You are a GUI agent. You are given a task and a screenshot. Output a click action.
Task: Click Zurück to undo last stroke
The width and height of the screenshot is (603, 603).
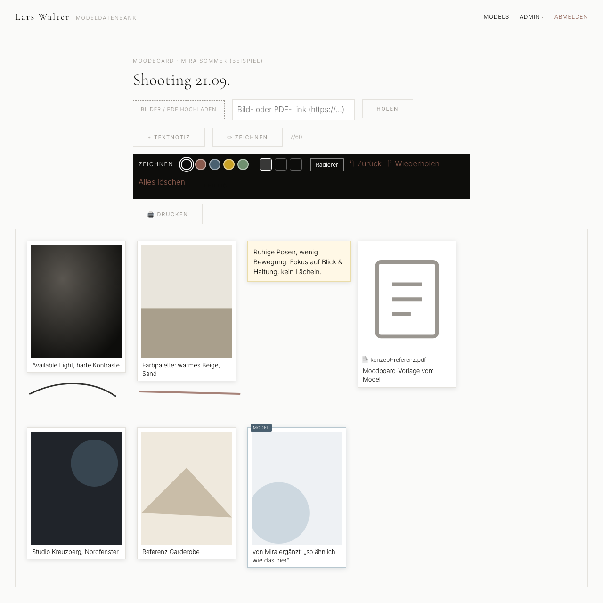[x=366, y=163]
